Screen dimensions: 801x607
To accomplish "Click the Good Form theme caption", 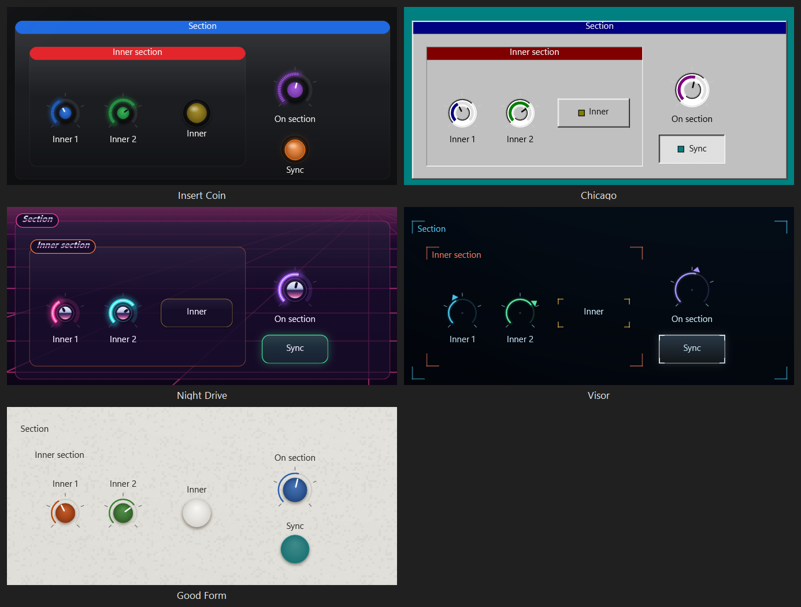I will pos(202,595).
